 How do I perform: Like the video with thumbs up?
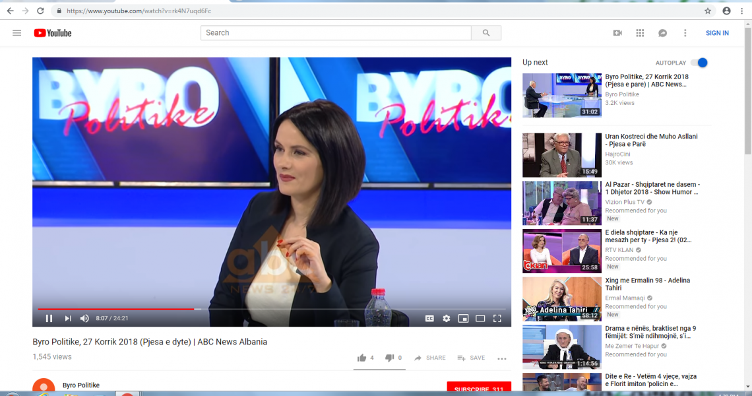coord(361,358)
